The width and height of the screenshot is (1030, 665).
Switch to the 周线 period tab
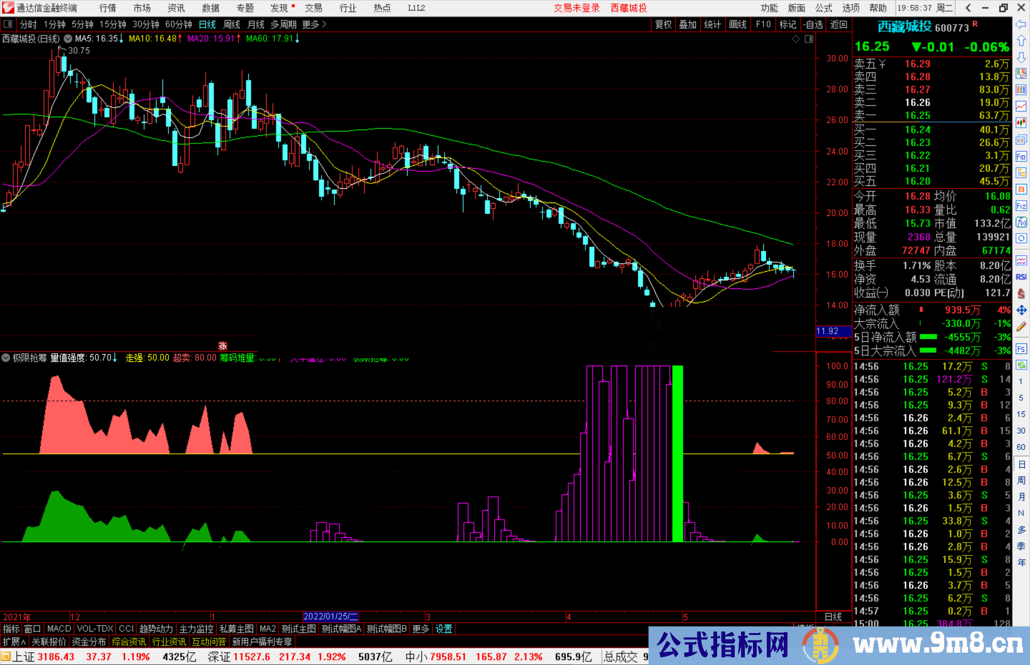tap(232, 24)
